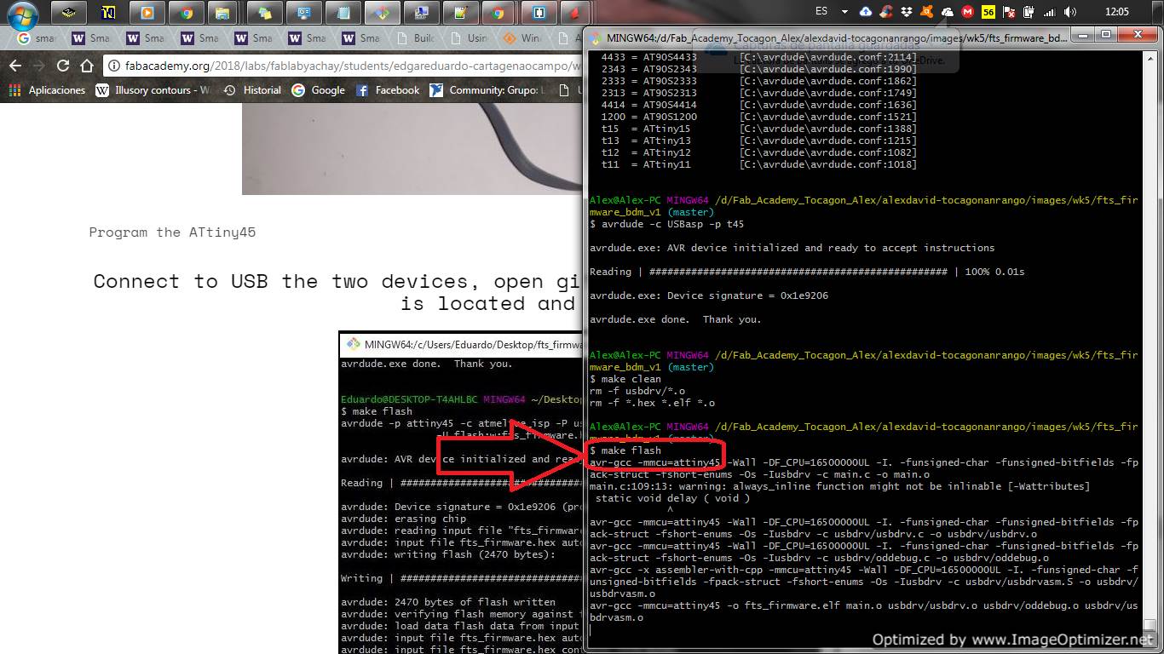Open the media player taskbar icon
The width and height of the screenshot is (1164, 654).
point(147,13)
